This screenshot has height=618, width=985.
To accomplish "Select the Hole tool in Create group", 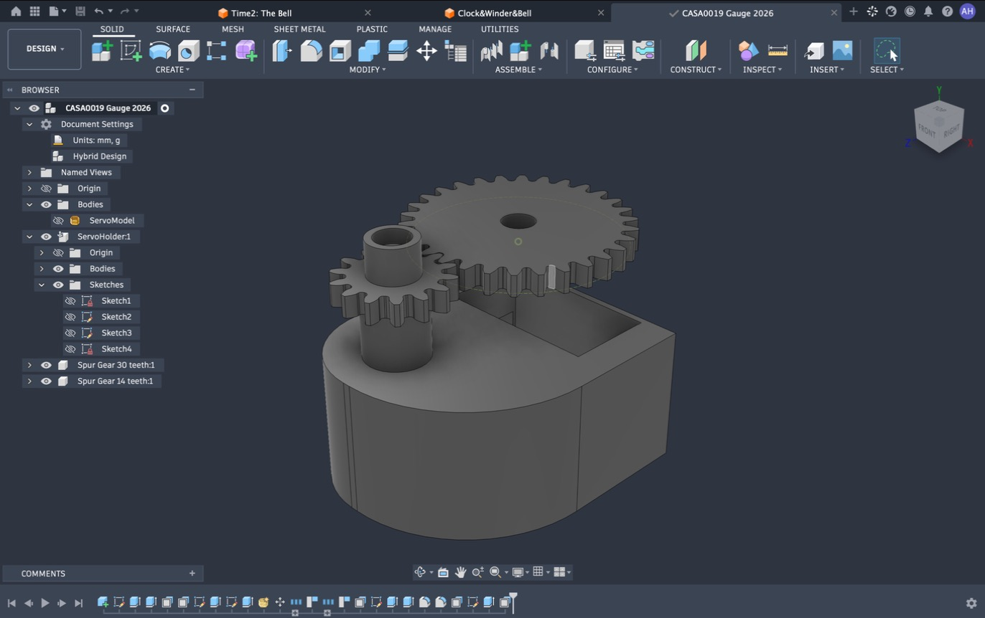I will coord(188,51).
